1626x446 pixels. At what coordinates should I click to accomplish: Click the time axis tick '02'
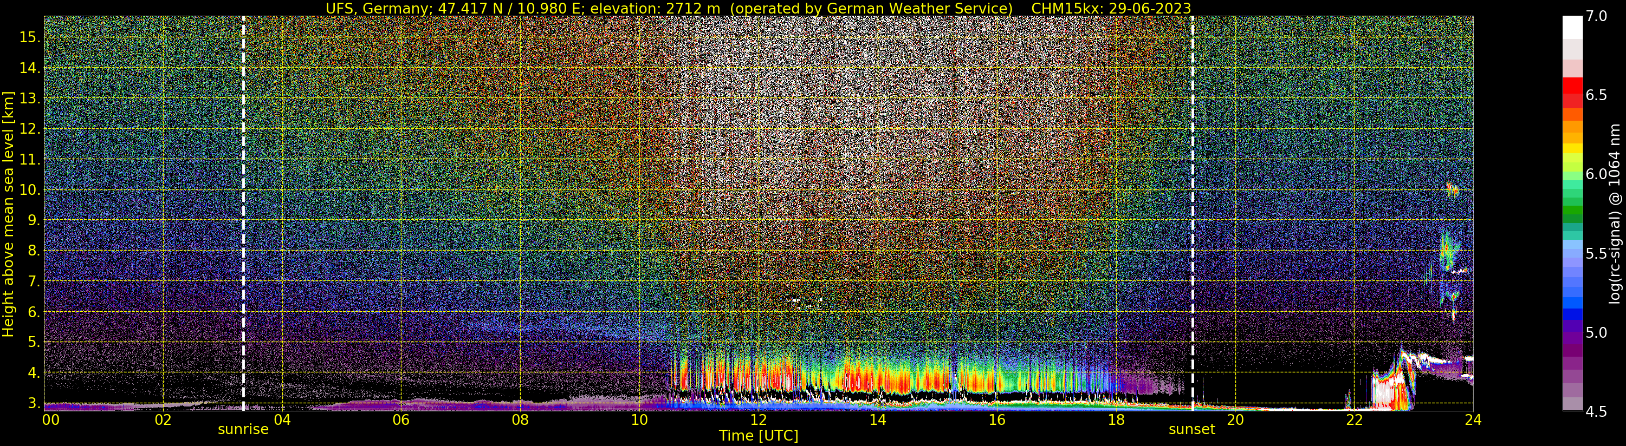coord(163,419)
